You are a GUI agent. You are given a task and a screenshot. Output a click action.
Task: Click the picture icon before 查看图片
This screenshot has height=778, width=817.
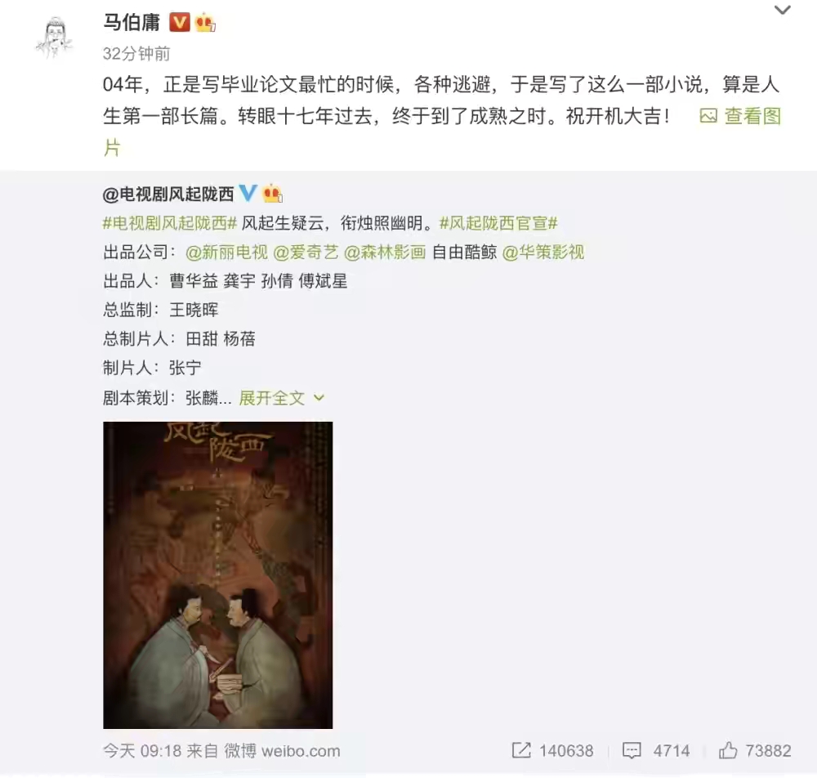(x=708, y=116)
